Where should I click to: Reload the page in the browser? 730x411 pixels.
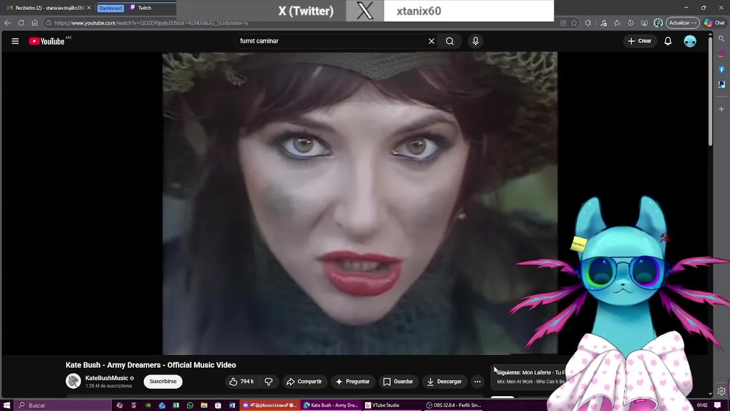click(21, 23)
